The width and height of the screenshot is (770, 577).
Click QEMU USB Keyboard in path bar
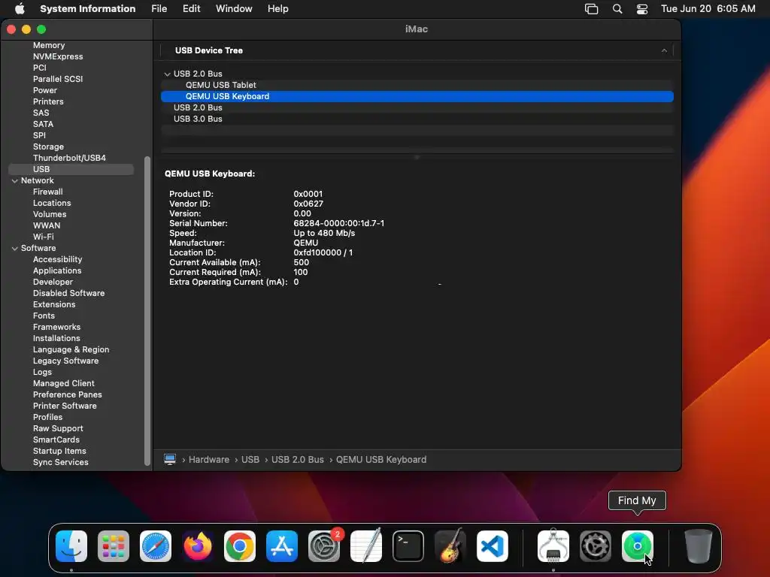(x=381, y=460)
